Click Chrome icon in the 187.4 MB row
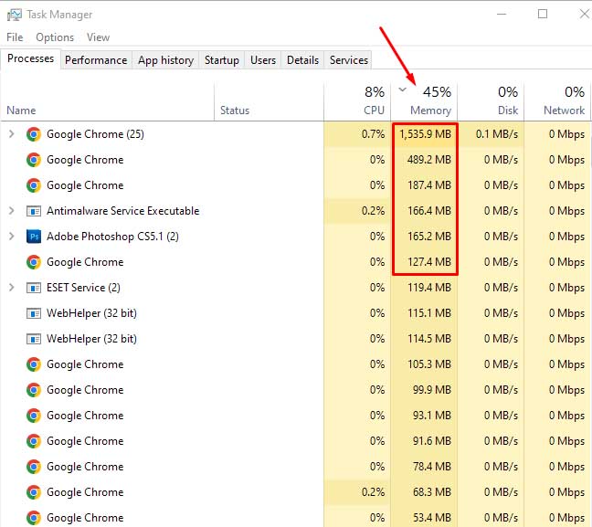The image size is (592, 527). pyautogui.click(x=34, y=185)
